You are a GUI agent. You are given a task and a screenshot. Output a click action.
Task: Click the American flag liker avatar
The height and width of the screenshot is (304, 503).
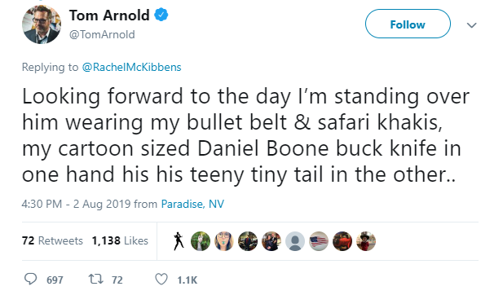click(x=319, y=241)
